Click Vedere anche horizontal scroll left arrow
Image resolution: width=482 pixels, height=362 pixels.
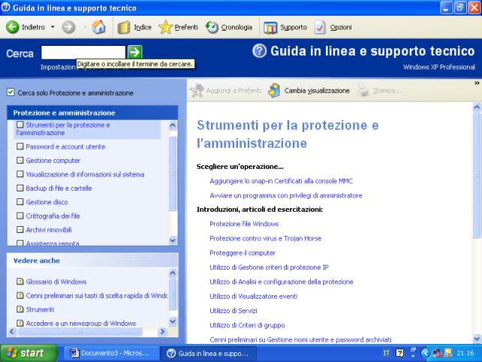12,331
